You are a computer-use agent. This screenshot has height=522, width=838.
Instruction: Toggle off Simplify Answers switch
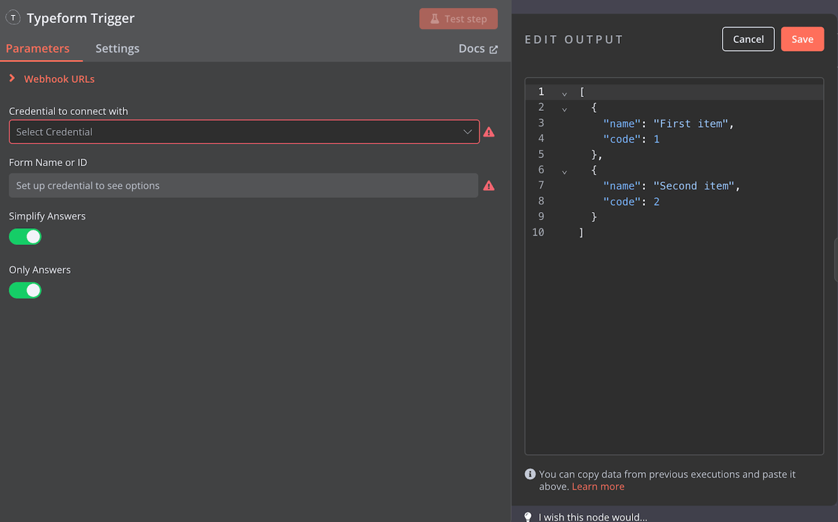point(25,237)
